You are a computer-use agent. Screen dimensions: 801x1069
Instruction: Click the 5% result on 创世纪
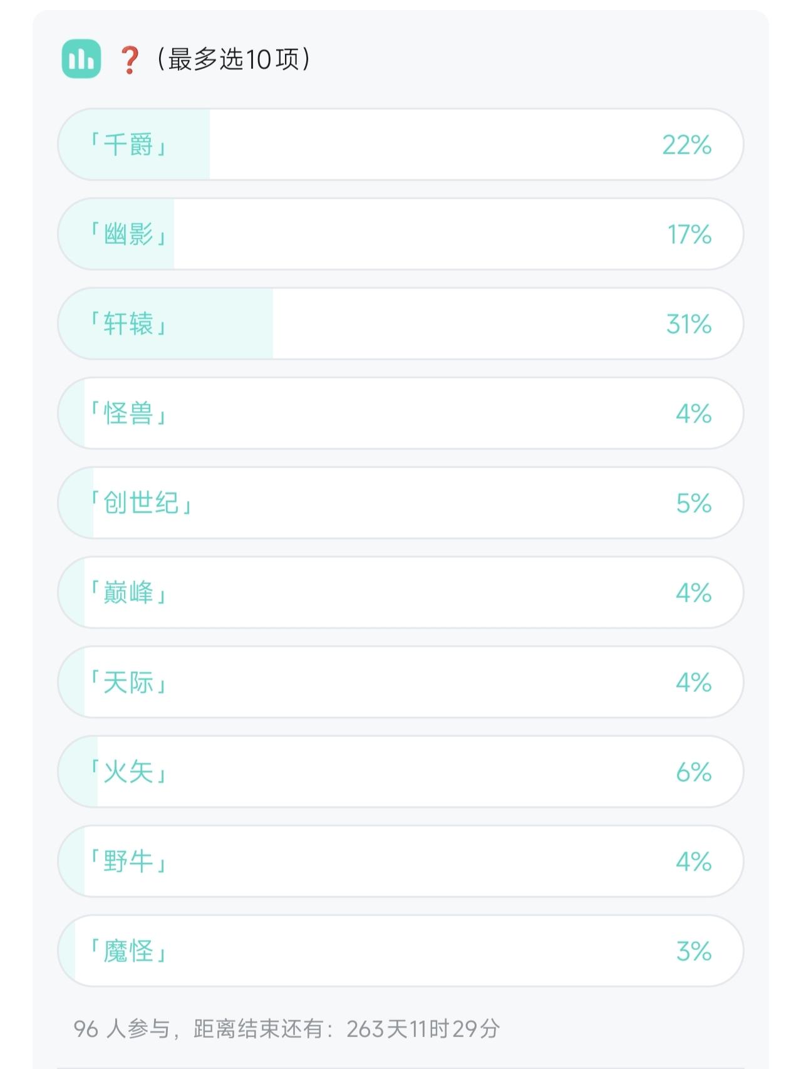coord(693,503)
